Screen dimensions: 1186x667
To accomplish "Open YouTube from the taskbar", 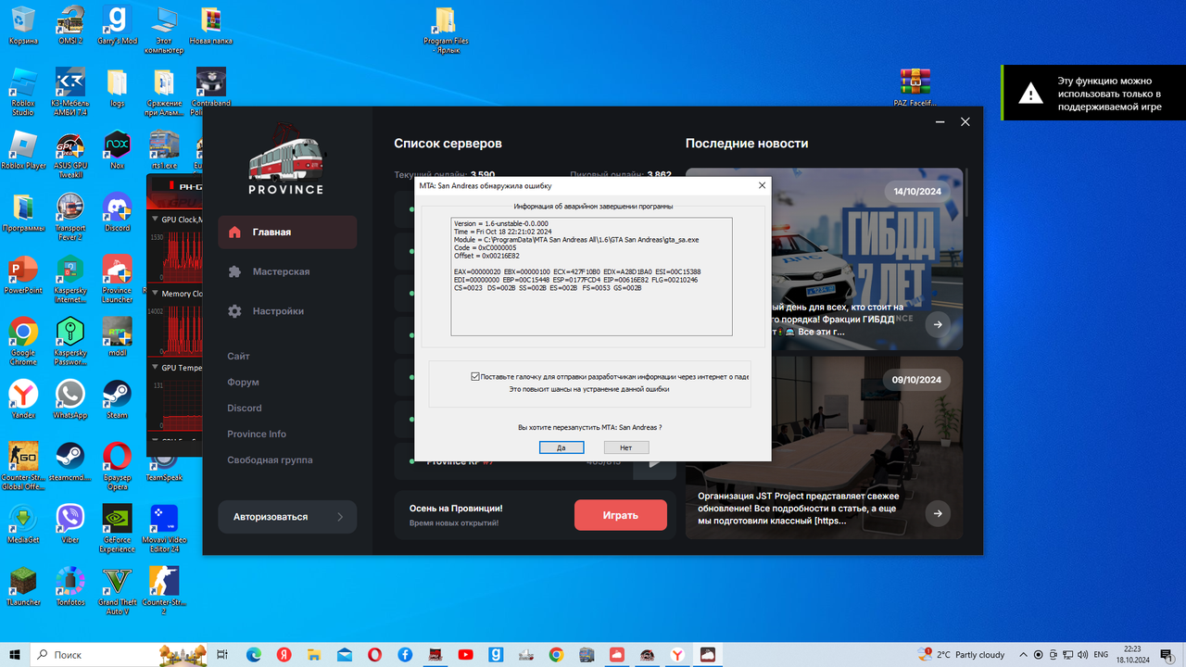I will click(x=465, y=654).
